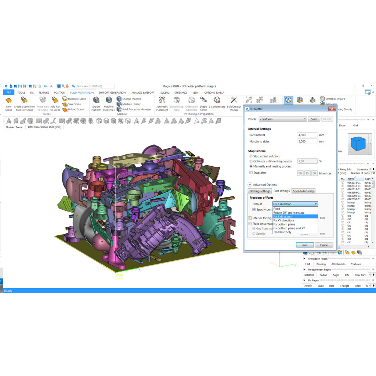Toggle Interval for big parts checkbox

pos(250,218)
